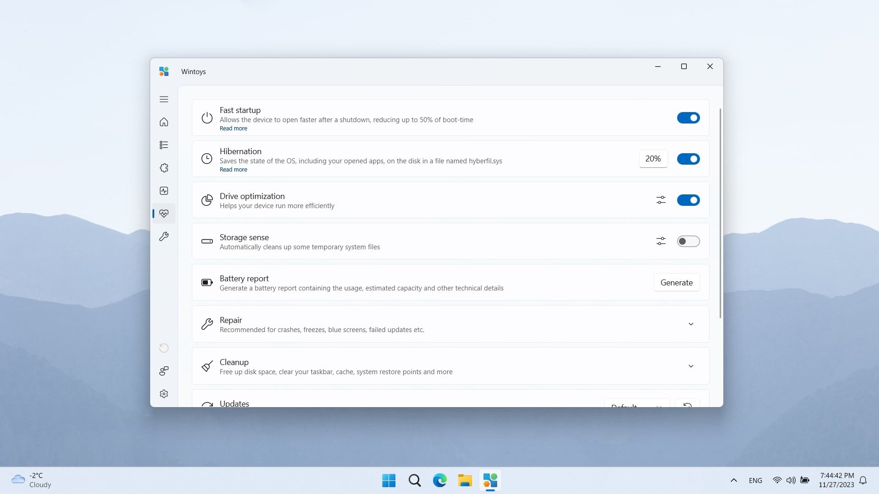Open the Tweaks wrench sidebar icon
879x494 pixels.
(164, 236)
